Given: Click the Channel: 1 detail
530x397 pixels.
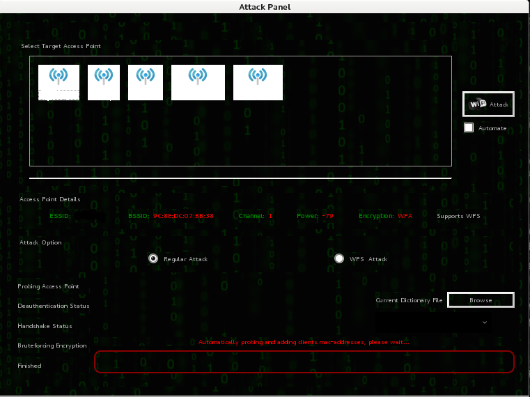Looking at the screenshot, I should [x=255, y=216].
